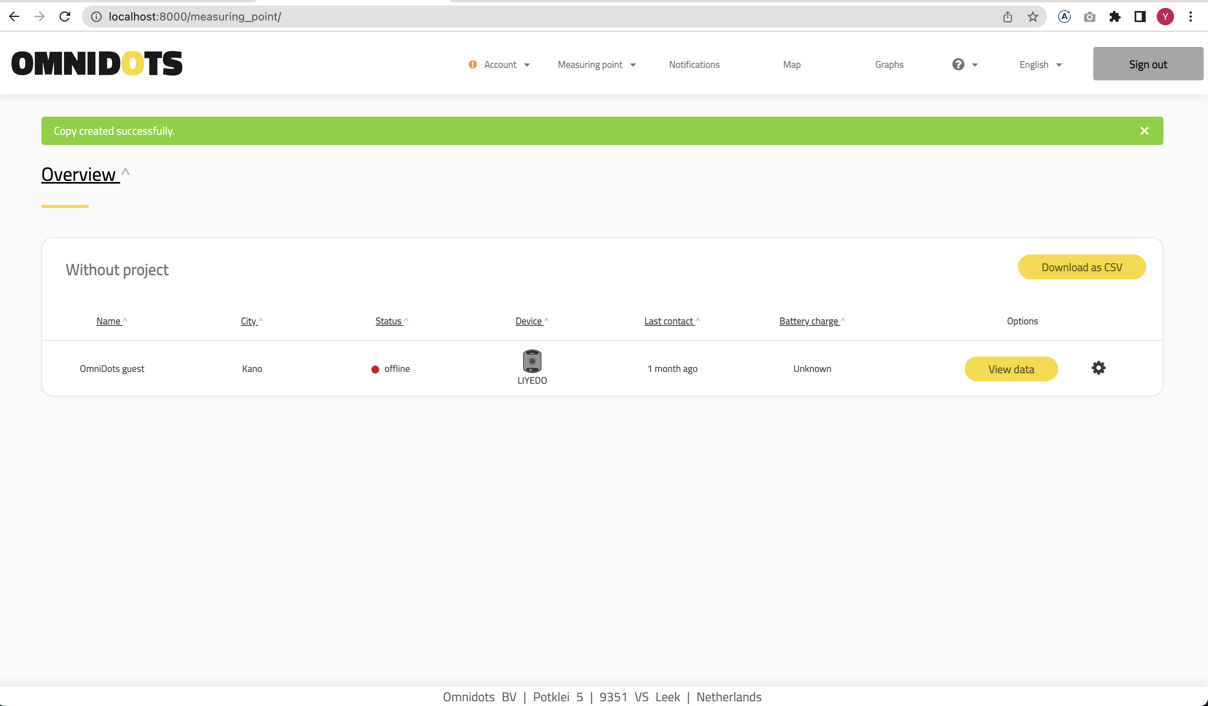Dismiss the Copy created successfully banner

point(1144,131)
